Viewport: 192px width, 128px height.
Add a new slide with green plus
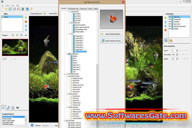[26, 18]
